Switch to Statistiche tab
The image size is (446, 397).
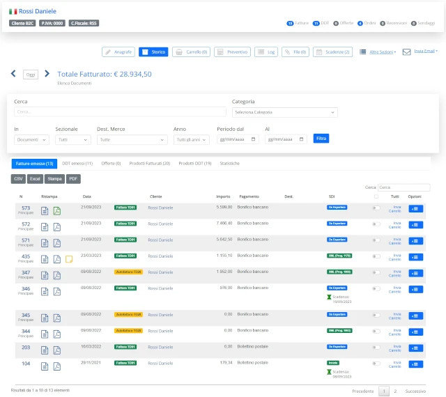(229, 164)
